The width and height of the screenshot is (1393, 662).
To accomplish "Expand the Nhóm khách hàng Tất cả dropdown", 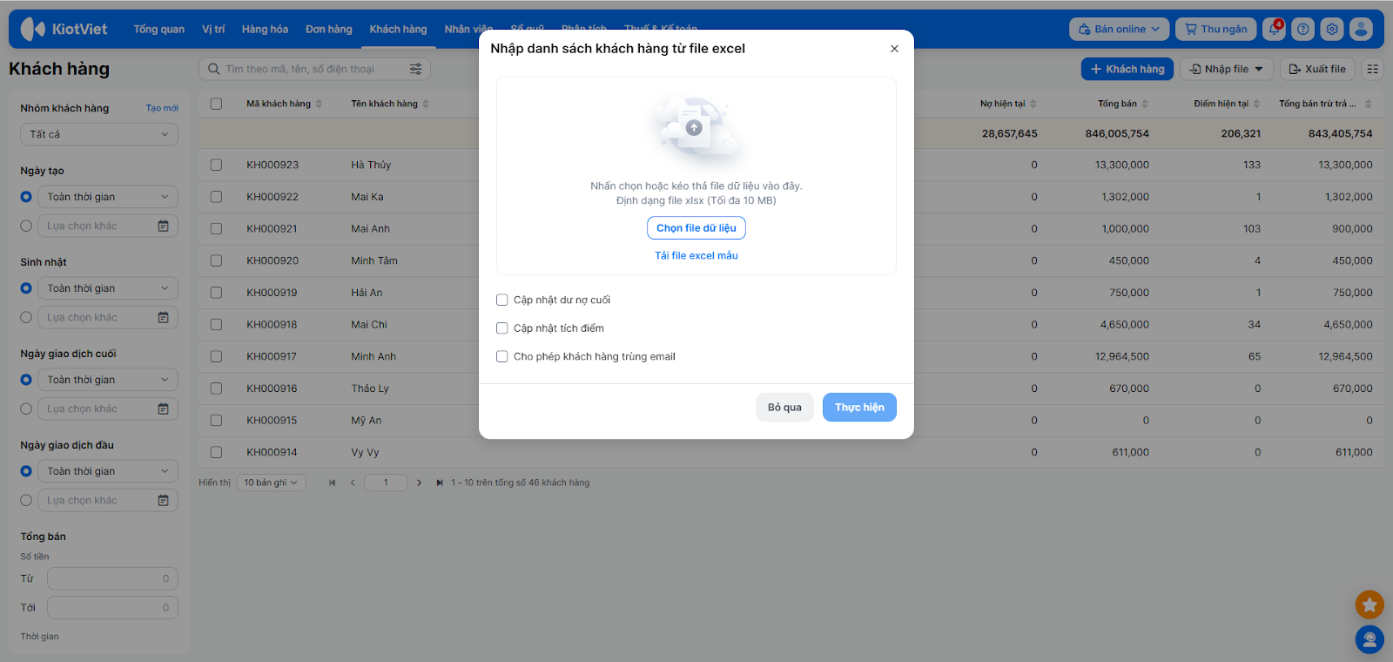I will pos(99,134).
